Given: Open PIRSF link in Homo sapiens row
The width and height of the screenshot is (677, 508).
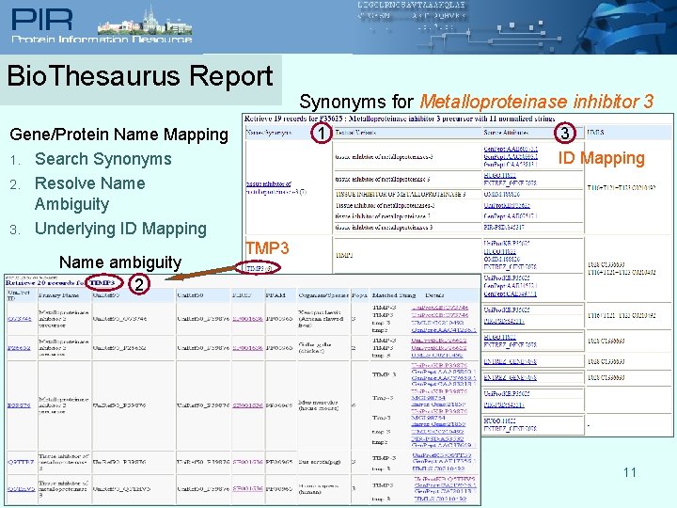Looking at the screenshot, I should pyautogui.click(x=247, y=488).
